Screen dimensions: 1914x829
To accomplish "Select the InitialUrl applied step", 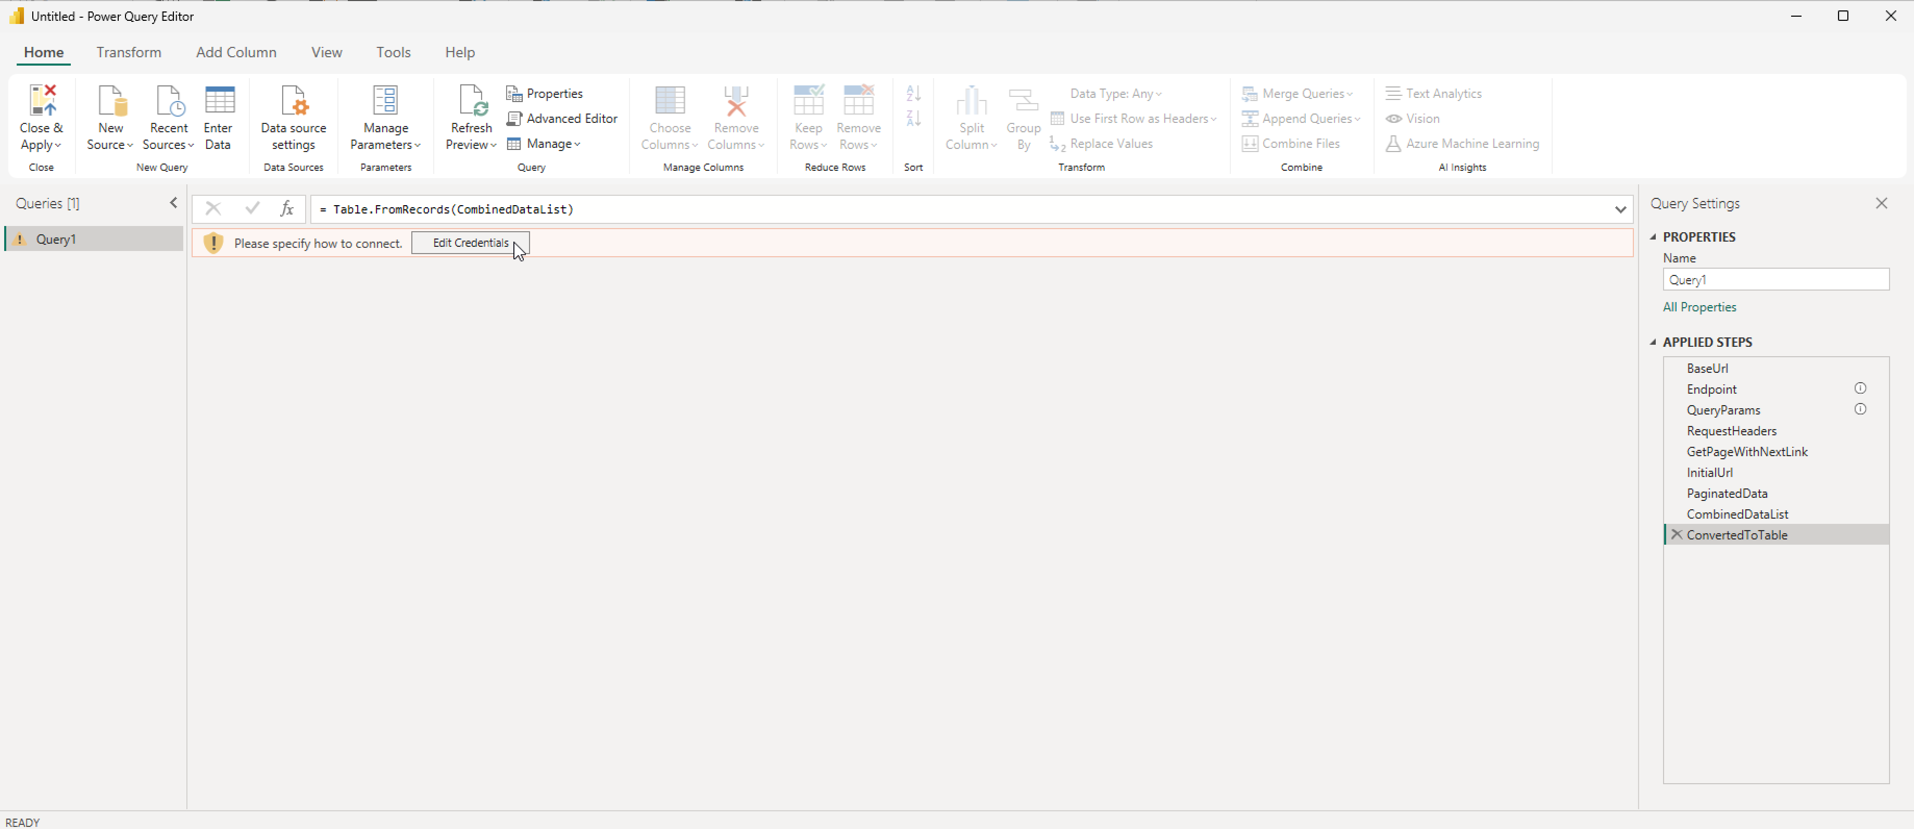I will click(x=1776, y=472).
